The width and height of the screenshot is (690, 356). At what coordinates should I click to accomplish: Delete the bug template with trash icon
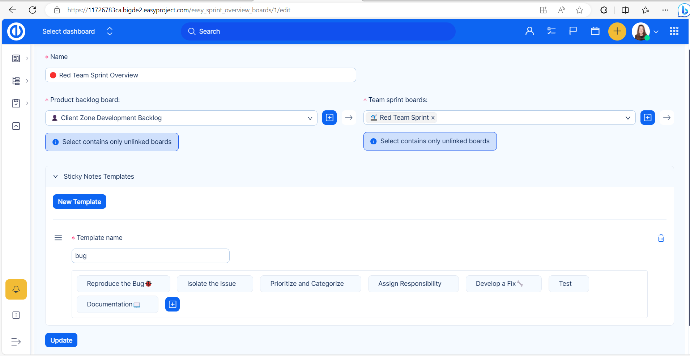click(x=661, y=238)
